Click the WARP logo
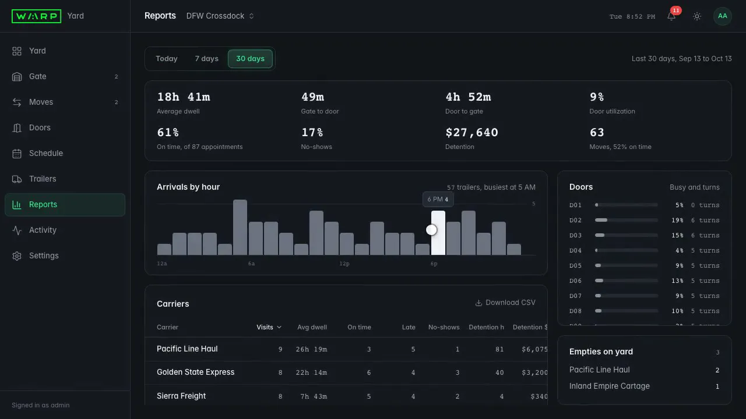746x419 pixels. (36, 16)
